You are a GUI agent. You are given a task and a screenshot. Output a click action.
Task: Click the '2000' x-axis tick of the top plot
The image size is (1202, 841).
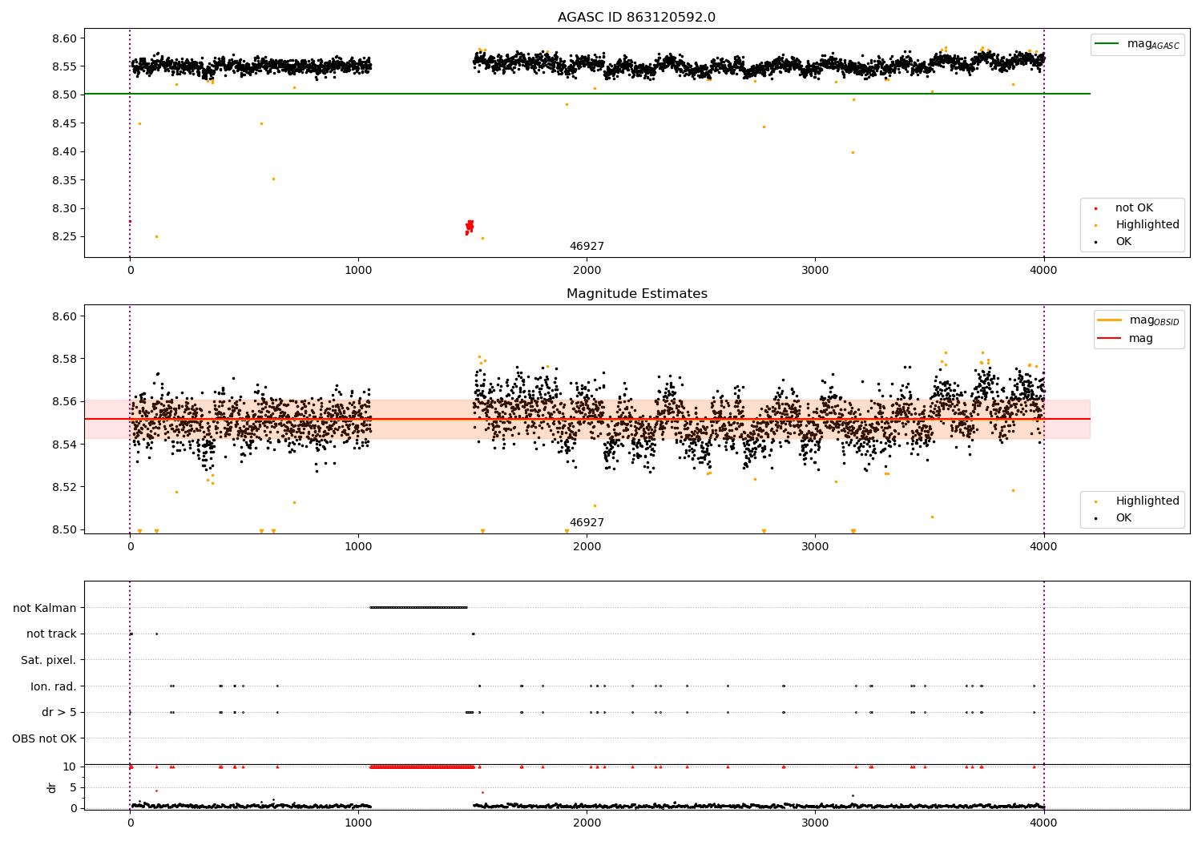tap(587, 270)
